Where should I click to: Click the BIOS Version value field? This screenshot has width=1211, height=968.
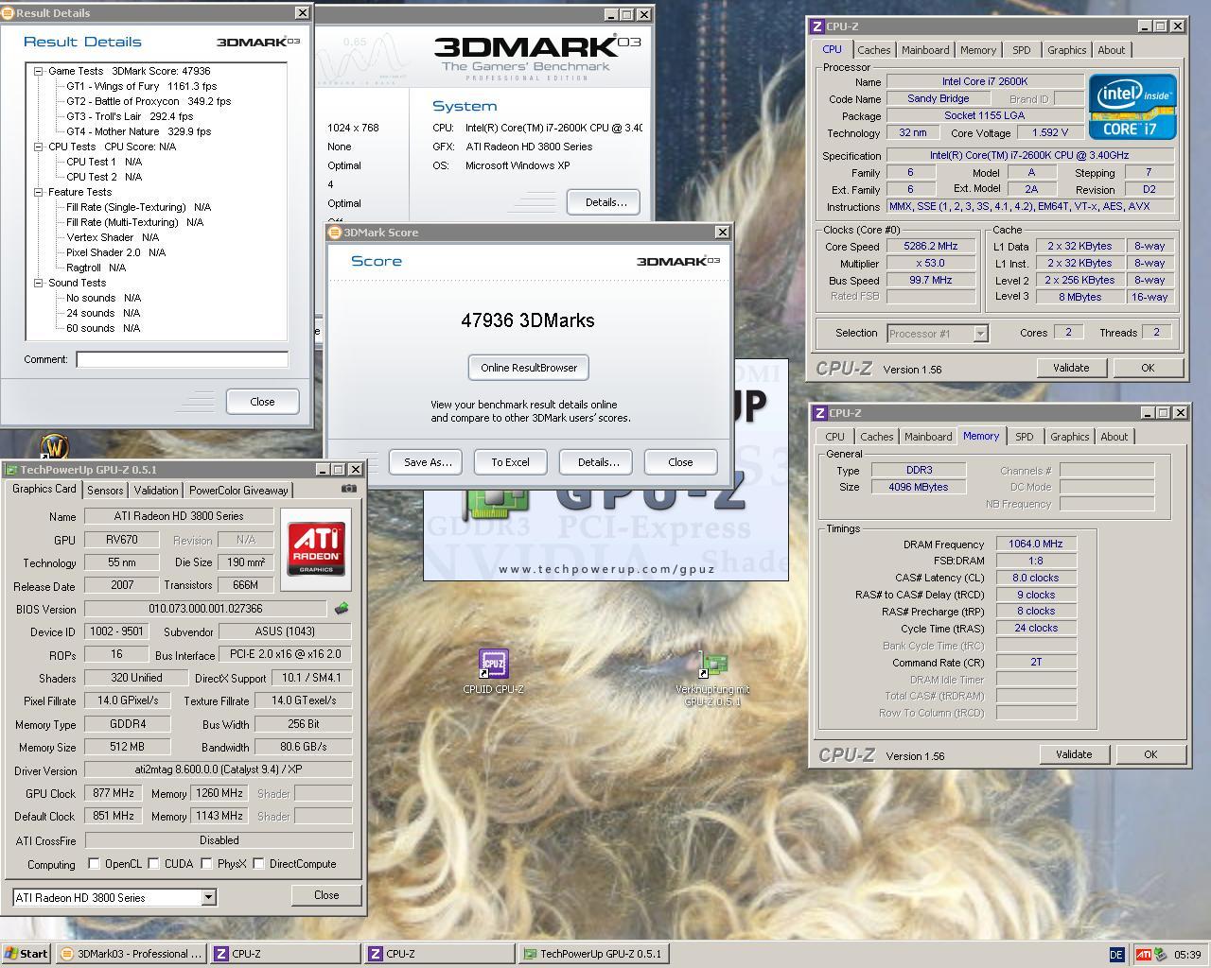205,609
